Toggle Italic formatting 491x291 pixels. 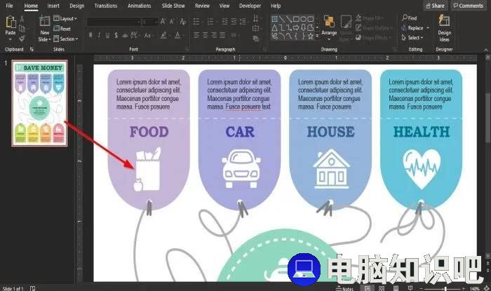click(x=99, y=35)
